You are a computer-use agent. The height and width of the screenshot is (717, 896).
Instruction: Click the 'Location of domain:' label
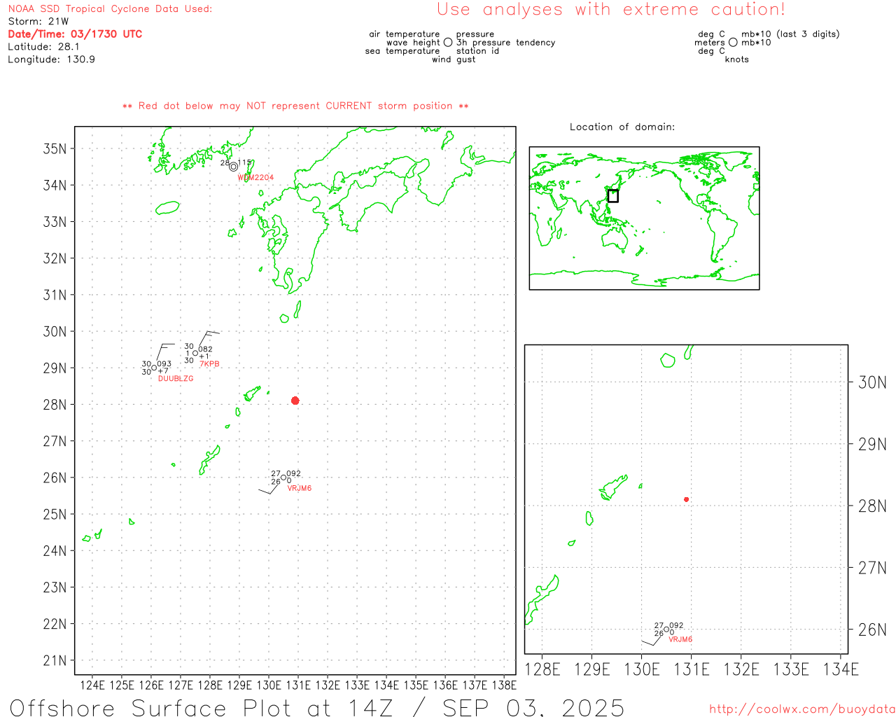(x=622, y=127)
